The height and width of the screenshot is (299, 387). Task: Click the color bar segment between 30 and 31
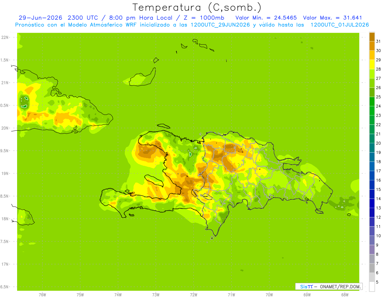(x=372, y=46)
